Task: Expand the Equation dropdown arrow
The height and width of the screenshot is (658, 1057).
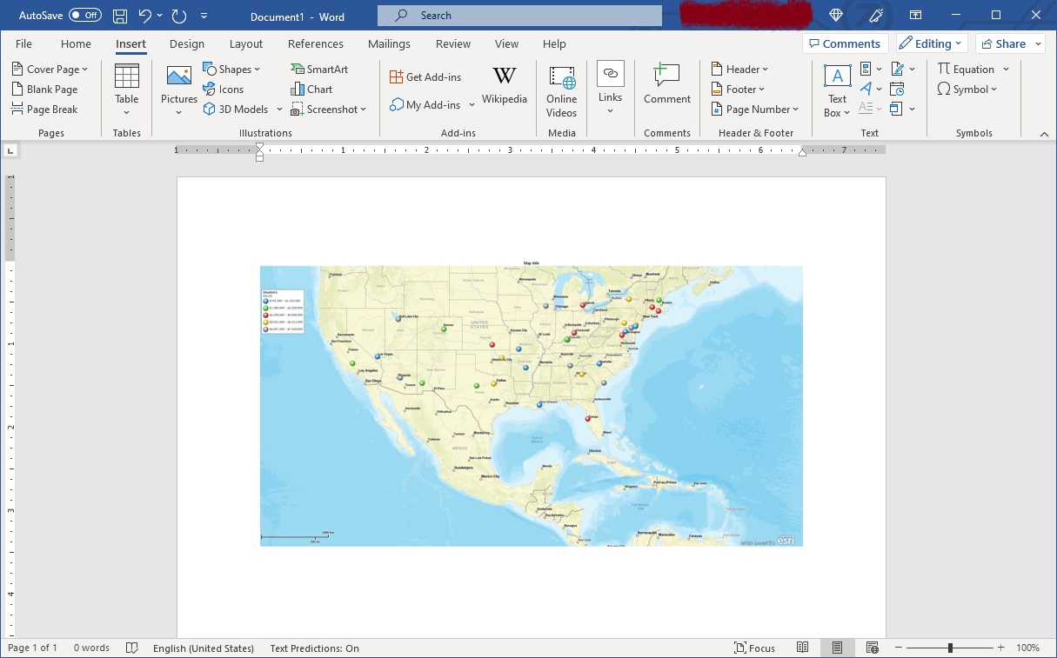Action: tap(1007, 70)
